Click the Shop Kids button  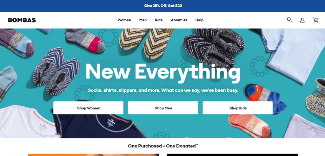[237, 108]
